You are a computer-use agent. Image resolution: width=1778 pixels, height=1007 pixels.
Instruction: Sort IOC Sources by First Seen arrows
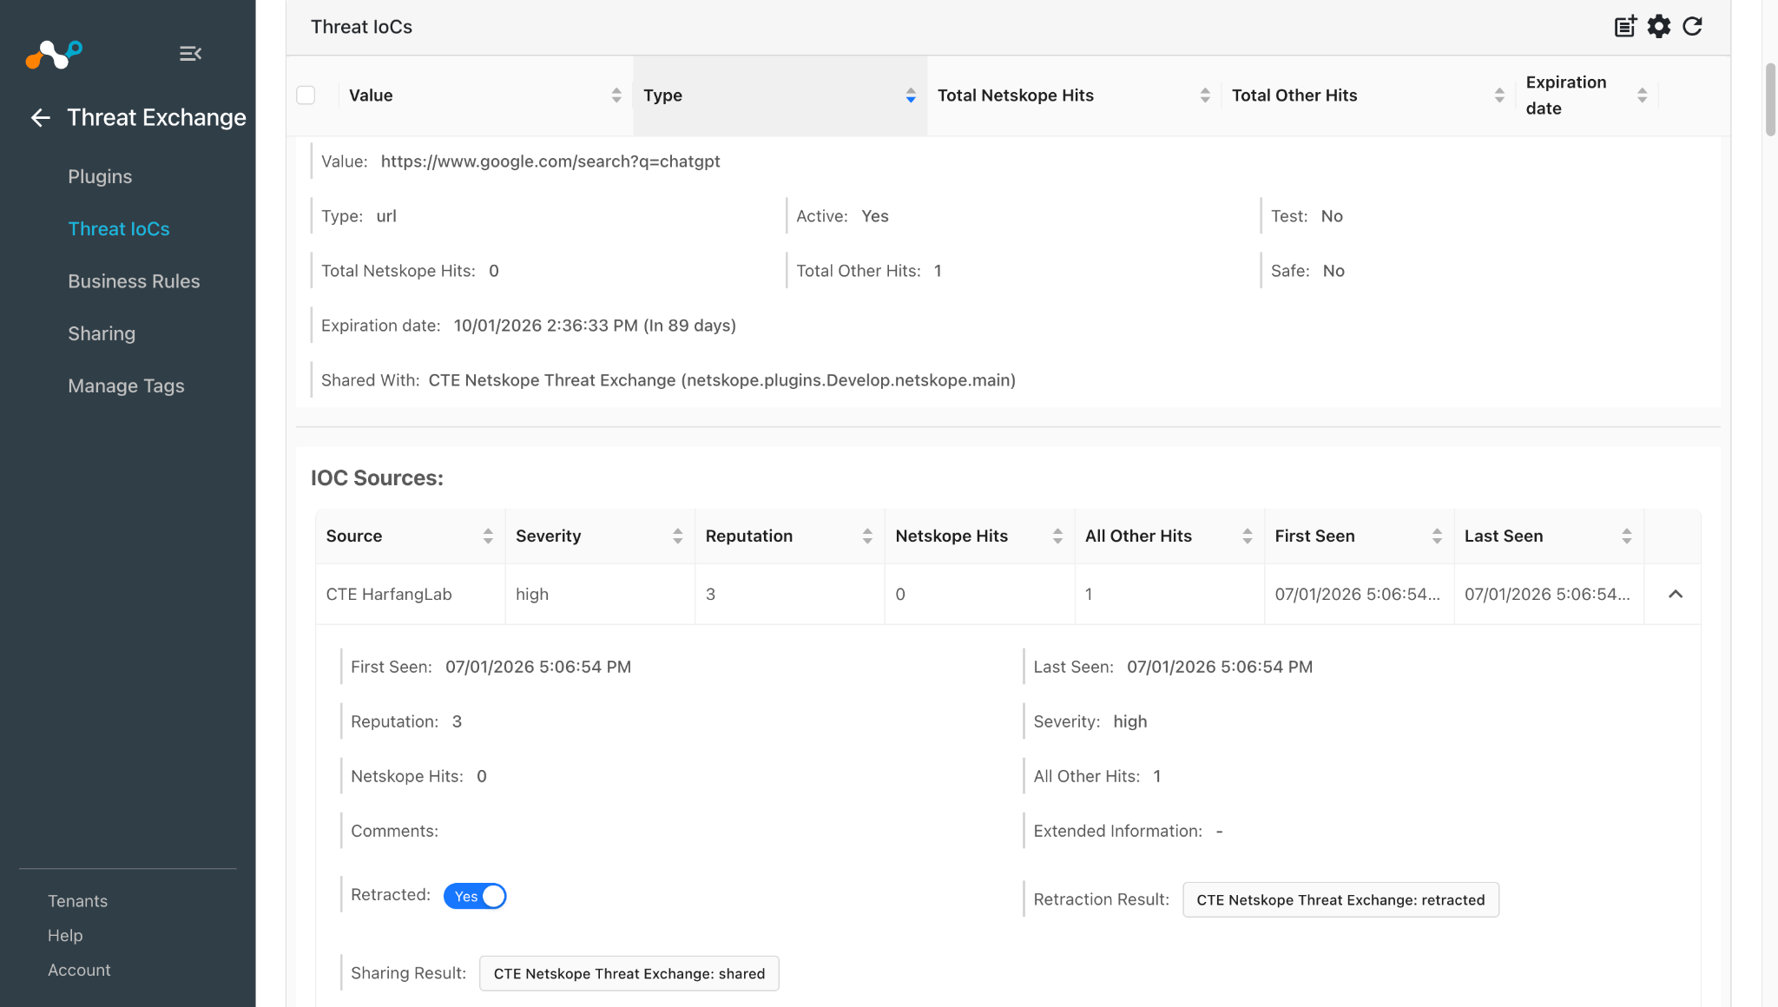click(1437, 536)
